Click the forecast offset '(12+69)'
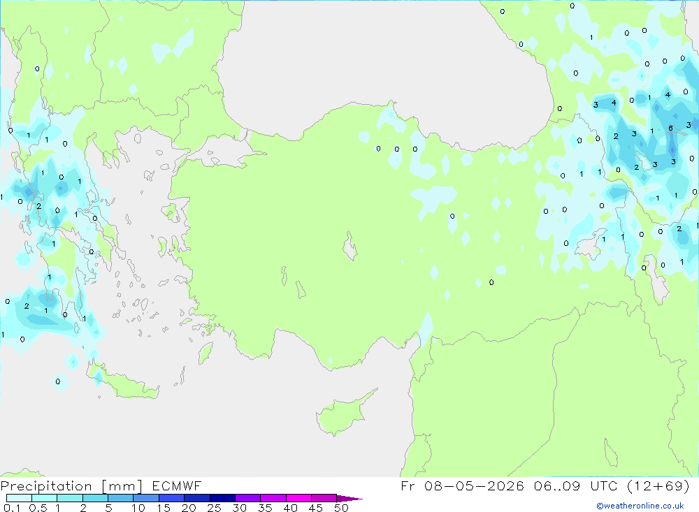Image resolution: width=699 pixels, height=512 pixels. 658,485
